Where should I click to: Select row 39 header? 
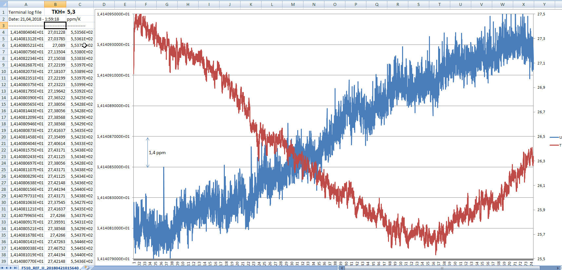4,261
